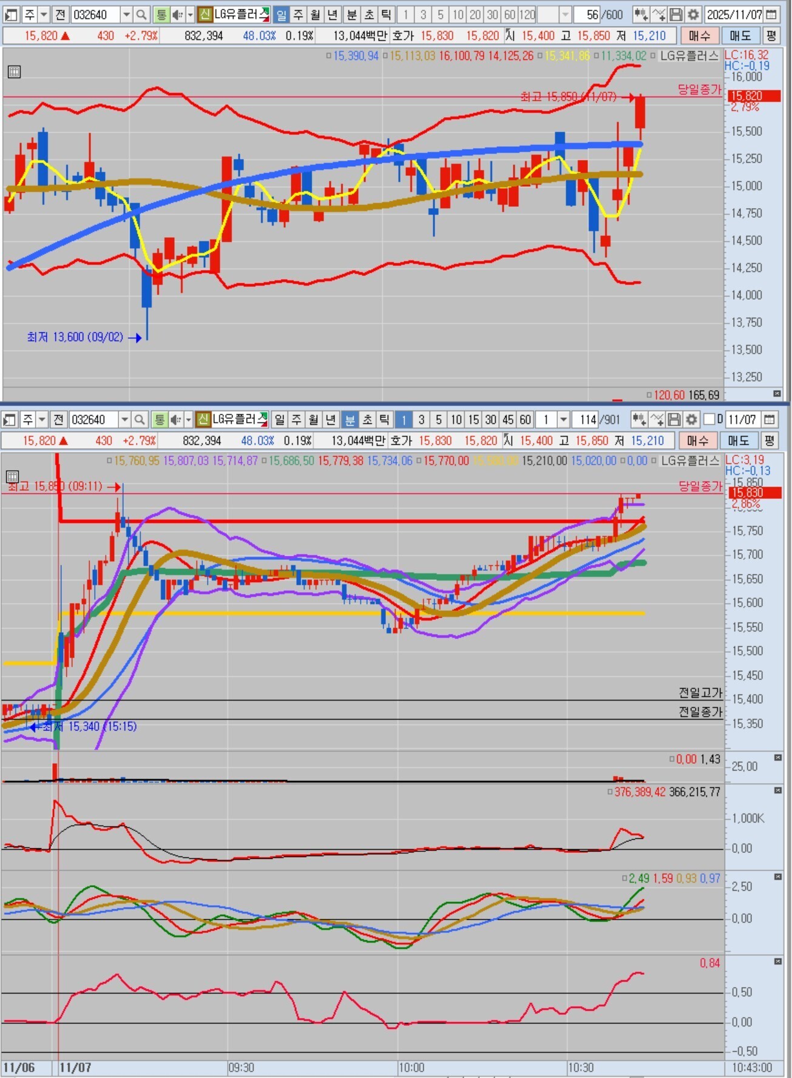
Task: Click the search magnifier in the upper chart toolbar
Action: click(x=141, y=15)
